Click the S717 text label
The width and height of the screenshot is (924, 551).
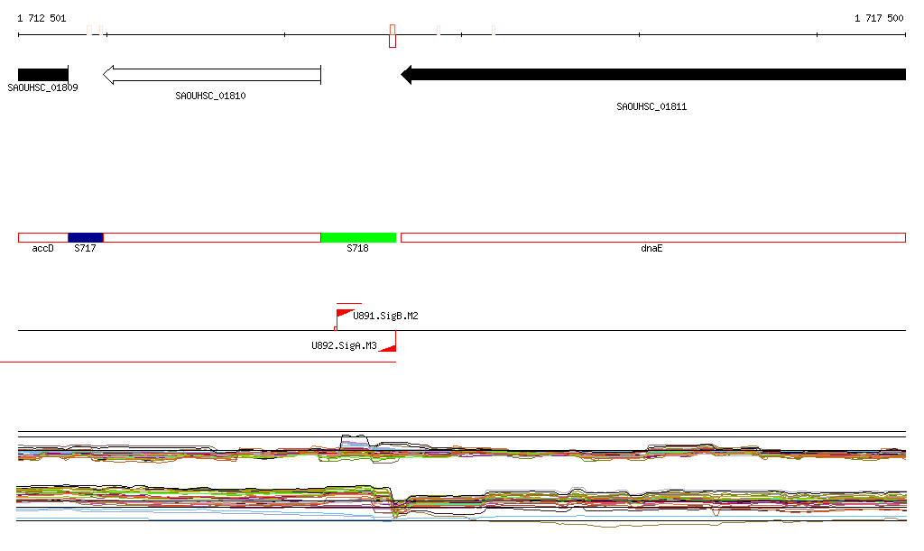(x=86, y=248)
